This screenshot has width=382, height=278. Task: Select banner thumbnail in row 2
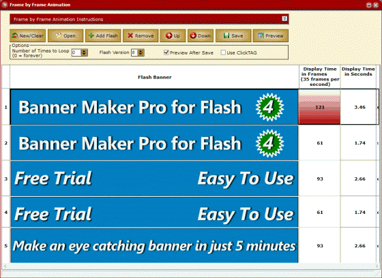(x=154, y=143)
